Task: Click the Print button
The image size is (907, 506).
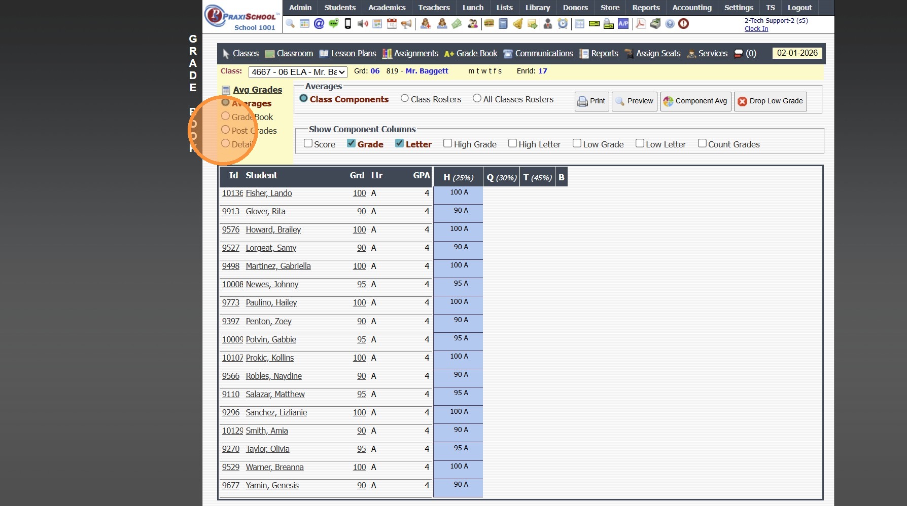Action: tap(592, 101)
